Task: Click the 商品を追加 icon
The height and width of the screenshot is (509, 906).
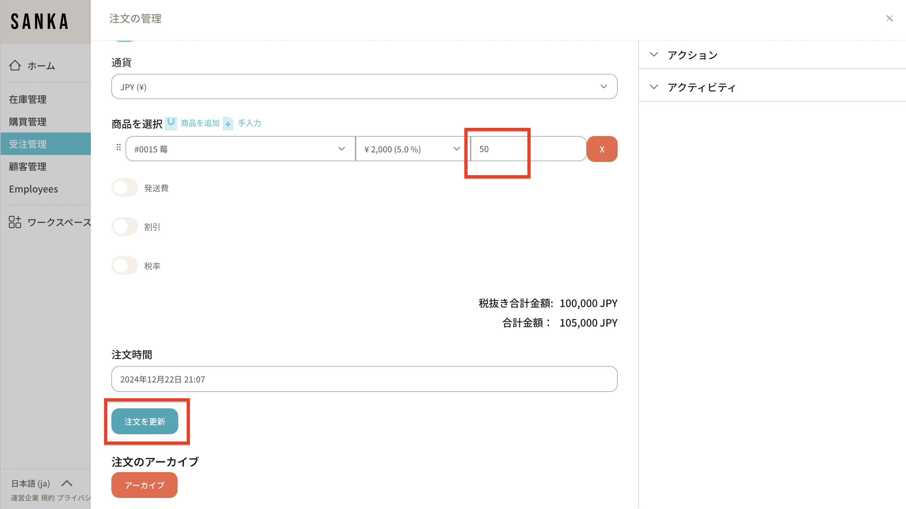Action: [171, 123]
